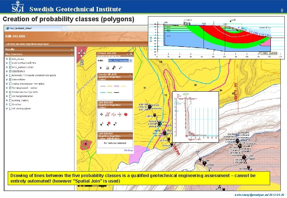This screenshot has width=287, height=198.
Task: Enable the KVICKLERAOMRÅDEN layer checkbox
Action: pos(10,63)
